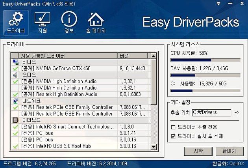Click the 끝내기 button
Viewport: 248px width, 168px height.
[229, 151]
